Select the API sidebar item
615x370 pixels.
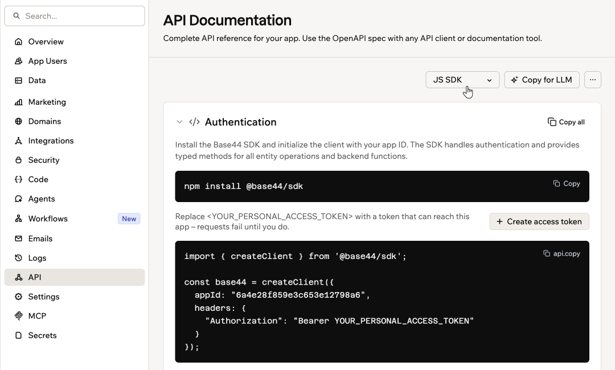click(x=75, y=277)
